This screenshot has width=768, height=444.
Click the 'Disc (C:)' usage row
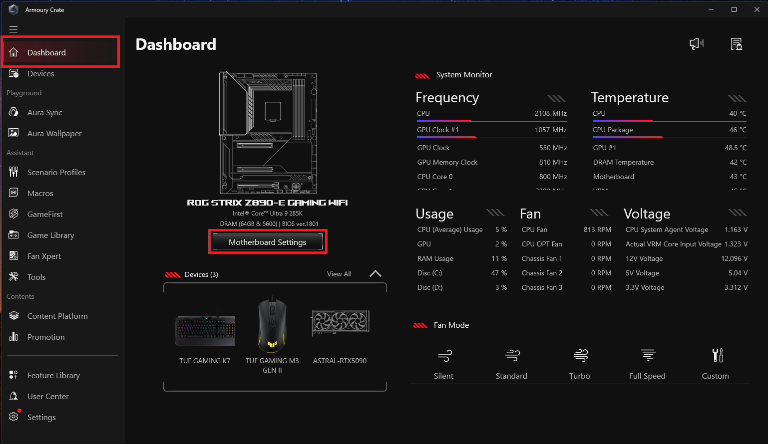462,273
